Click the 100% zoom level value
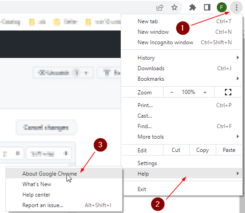This screenshot has width=245, height=213. tap(188, 92)
